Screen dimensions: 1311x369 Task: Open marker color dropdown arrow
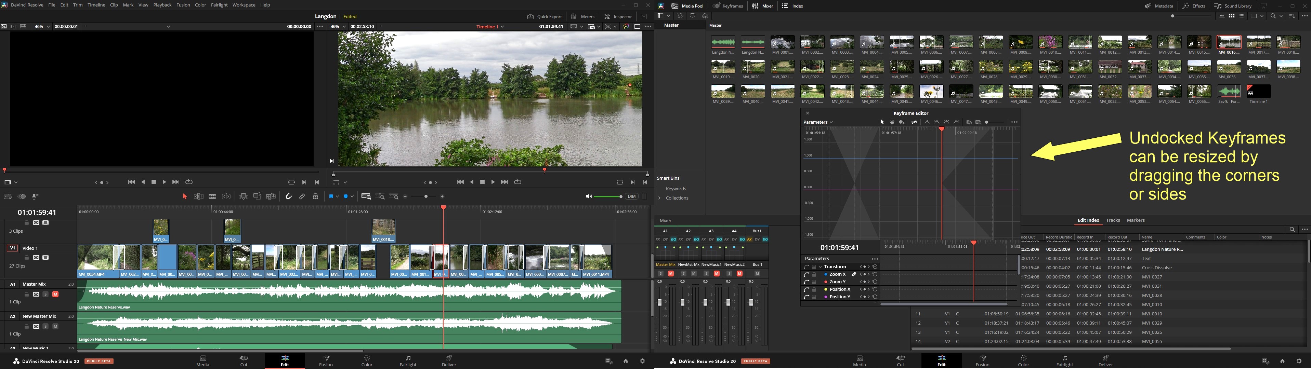[x=352, y=197]
